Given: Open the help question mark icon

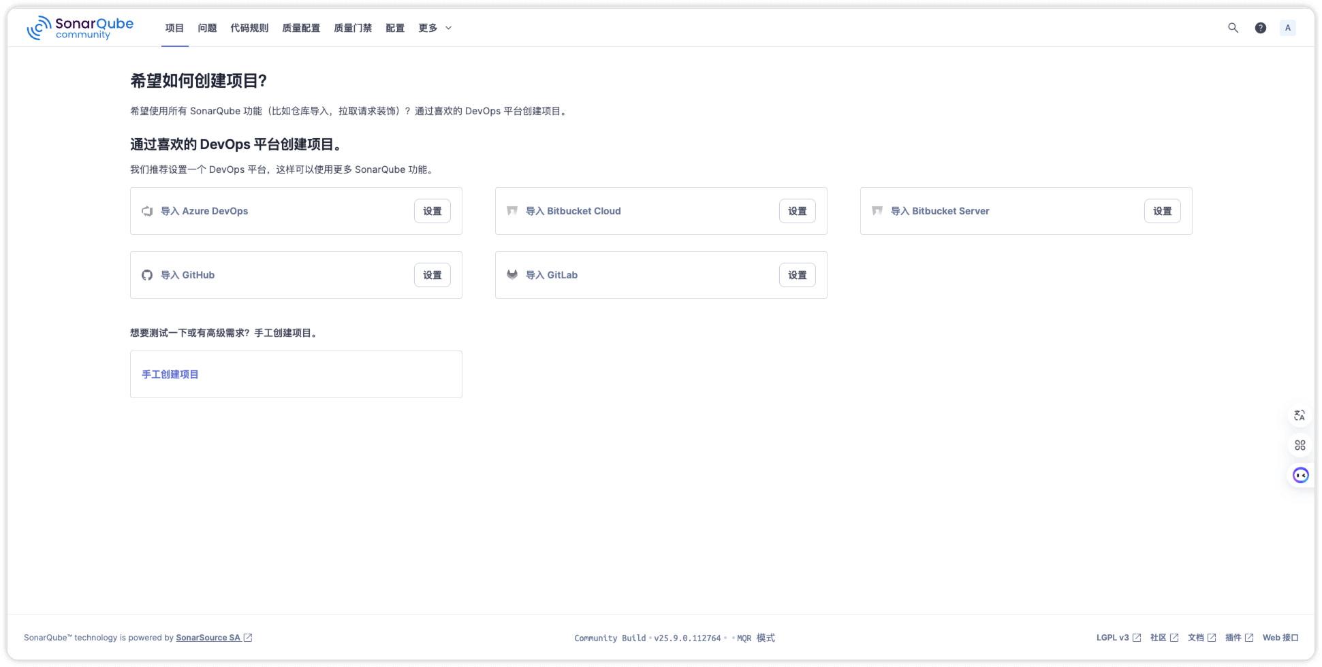Looking at the screenshot, I should click(1261, 28).
